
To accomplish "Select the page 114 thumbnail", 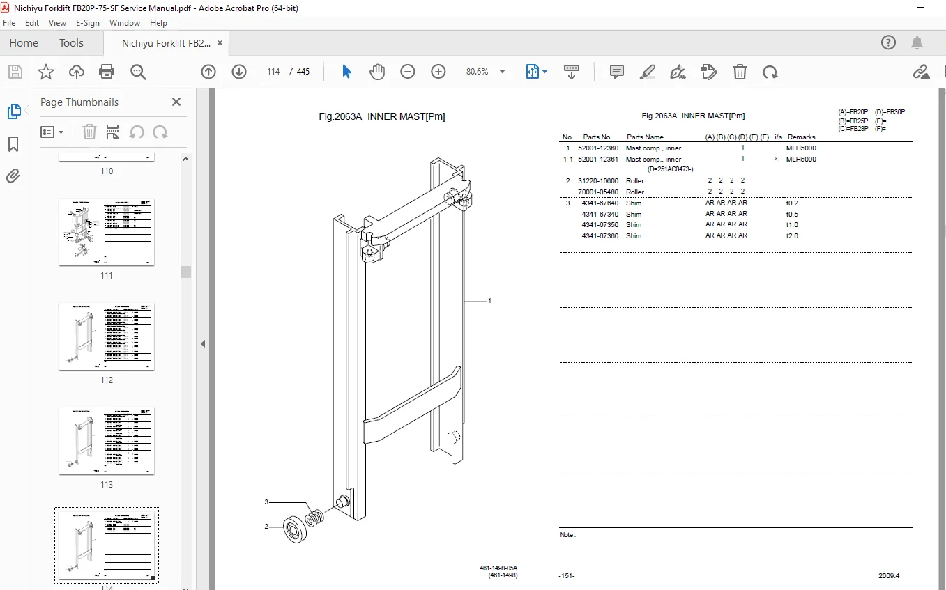I will pos(107,545).
